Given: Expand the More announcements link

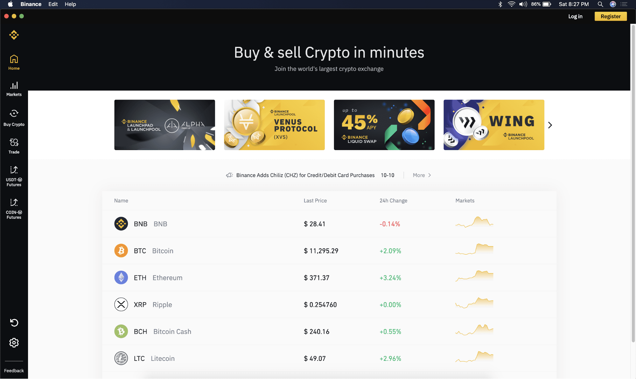Looking at the screenshot, I should (x=421, y=175).
